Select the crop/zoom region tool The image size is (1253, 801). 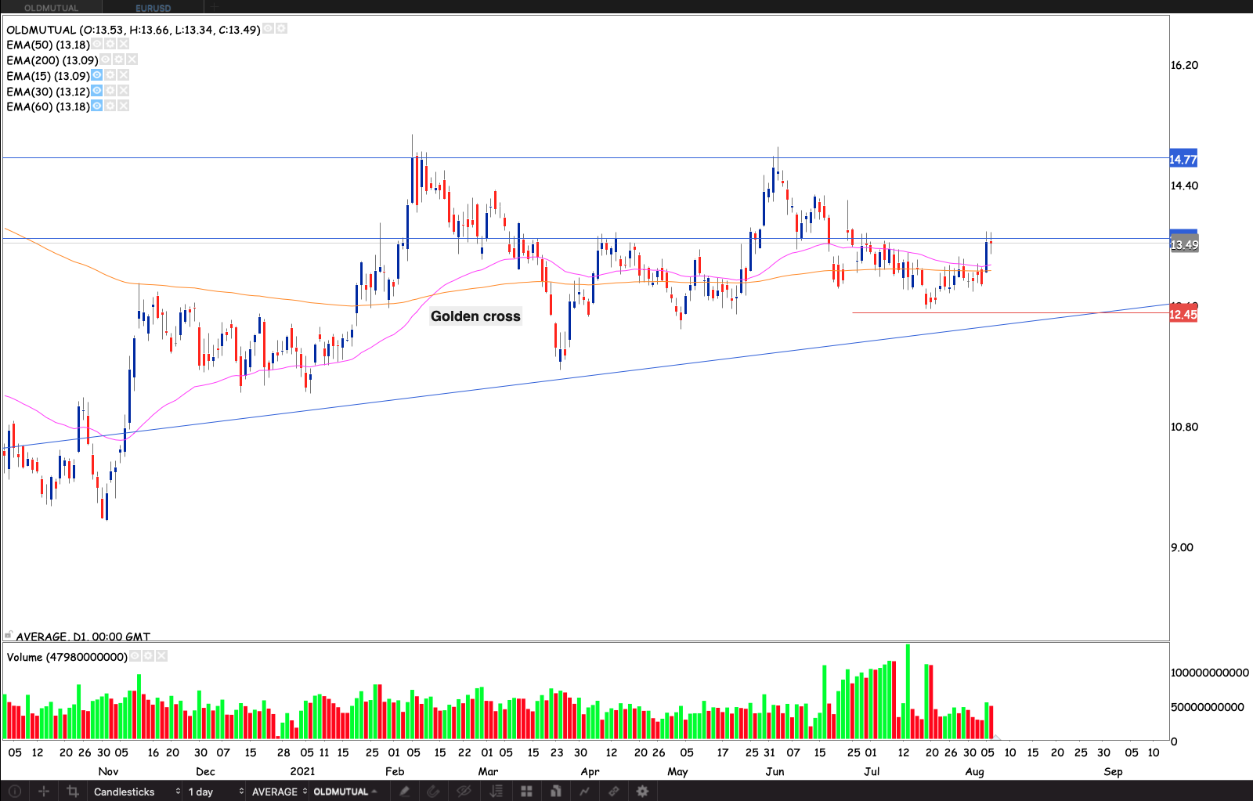pos(73,791)
